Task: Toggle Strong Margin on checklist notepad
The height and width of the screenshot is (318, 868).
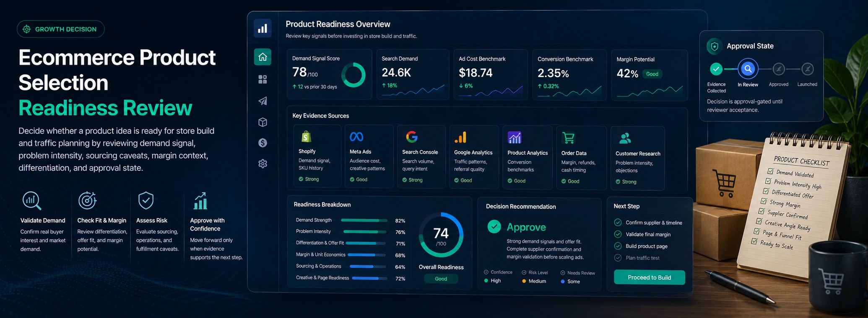Action: [x=764, y=201]
